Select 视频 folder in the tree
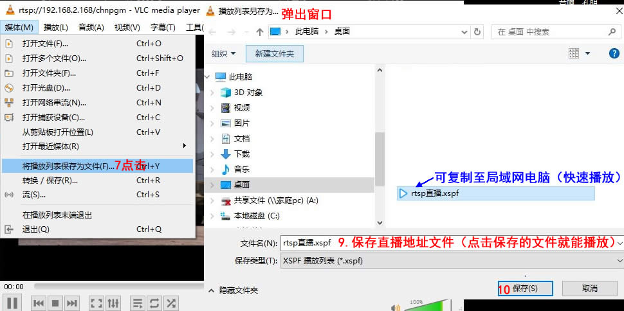The image size is (624, 311). (242, 108)
